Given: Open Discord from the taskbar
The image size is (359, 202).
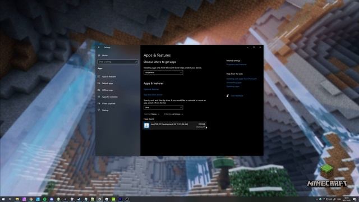Looking at the screenshot, I should 52,199.
